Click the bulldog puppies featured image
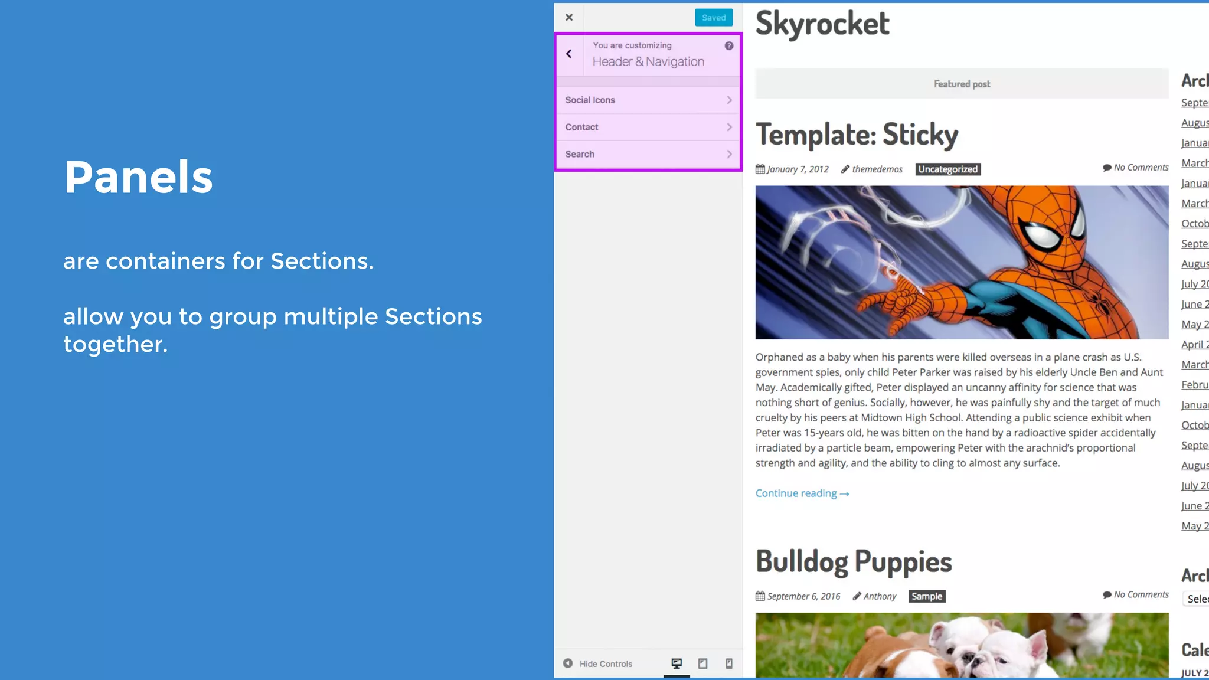 click(962, 645)
